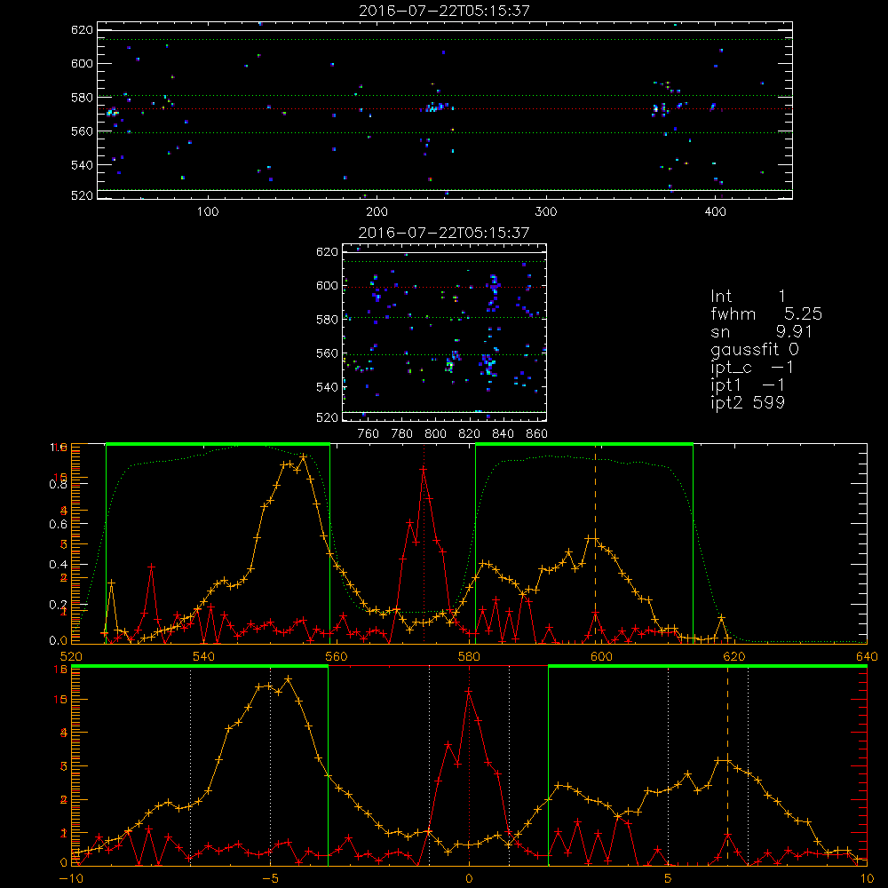Click the 'ipt2 599' readout
This screenshot has height=888, width=888.
[x=748, y=402]
